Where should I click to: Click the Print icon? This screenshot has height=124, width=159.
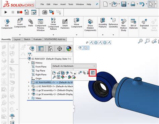coord(133,4)
